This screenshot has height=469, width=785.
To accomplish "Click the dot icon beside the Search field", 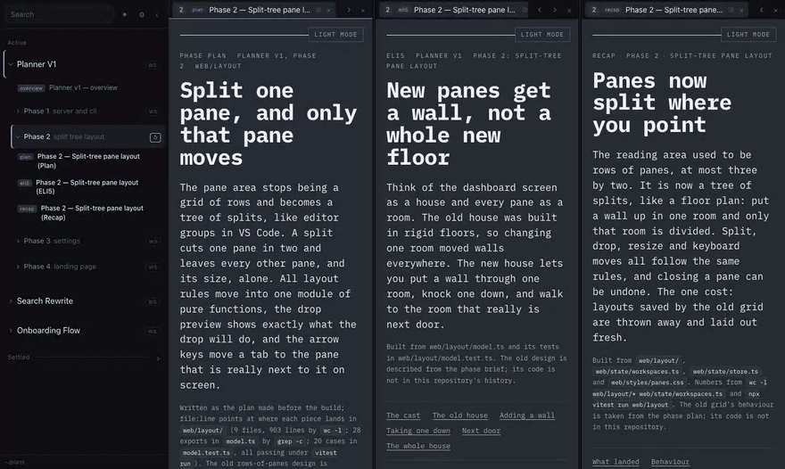I will (x=125, y=14).
